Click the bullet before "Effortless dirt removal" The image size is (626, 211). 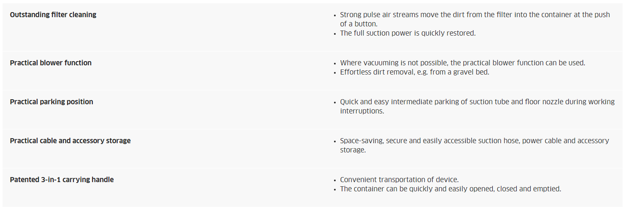pyautogui.click(x=335, y=72)
